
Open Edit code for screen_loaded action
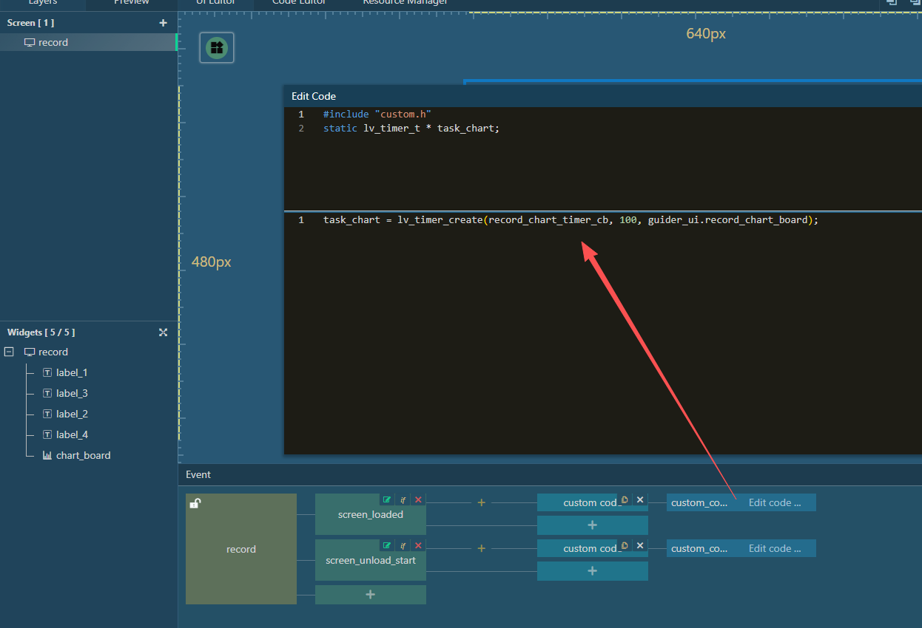774,502
